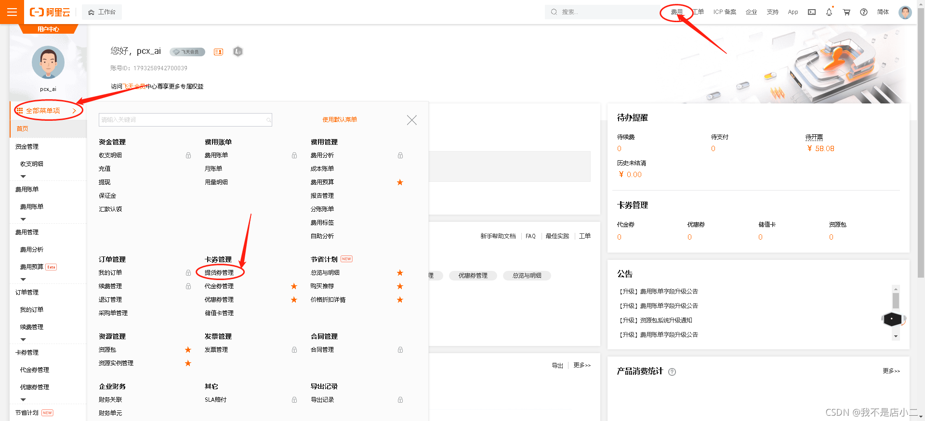Viewport: 925px width, 421px height.
Task: Open 工单 in top navigation
Action: point(699,12)
